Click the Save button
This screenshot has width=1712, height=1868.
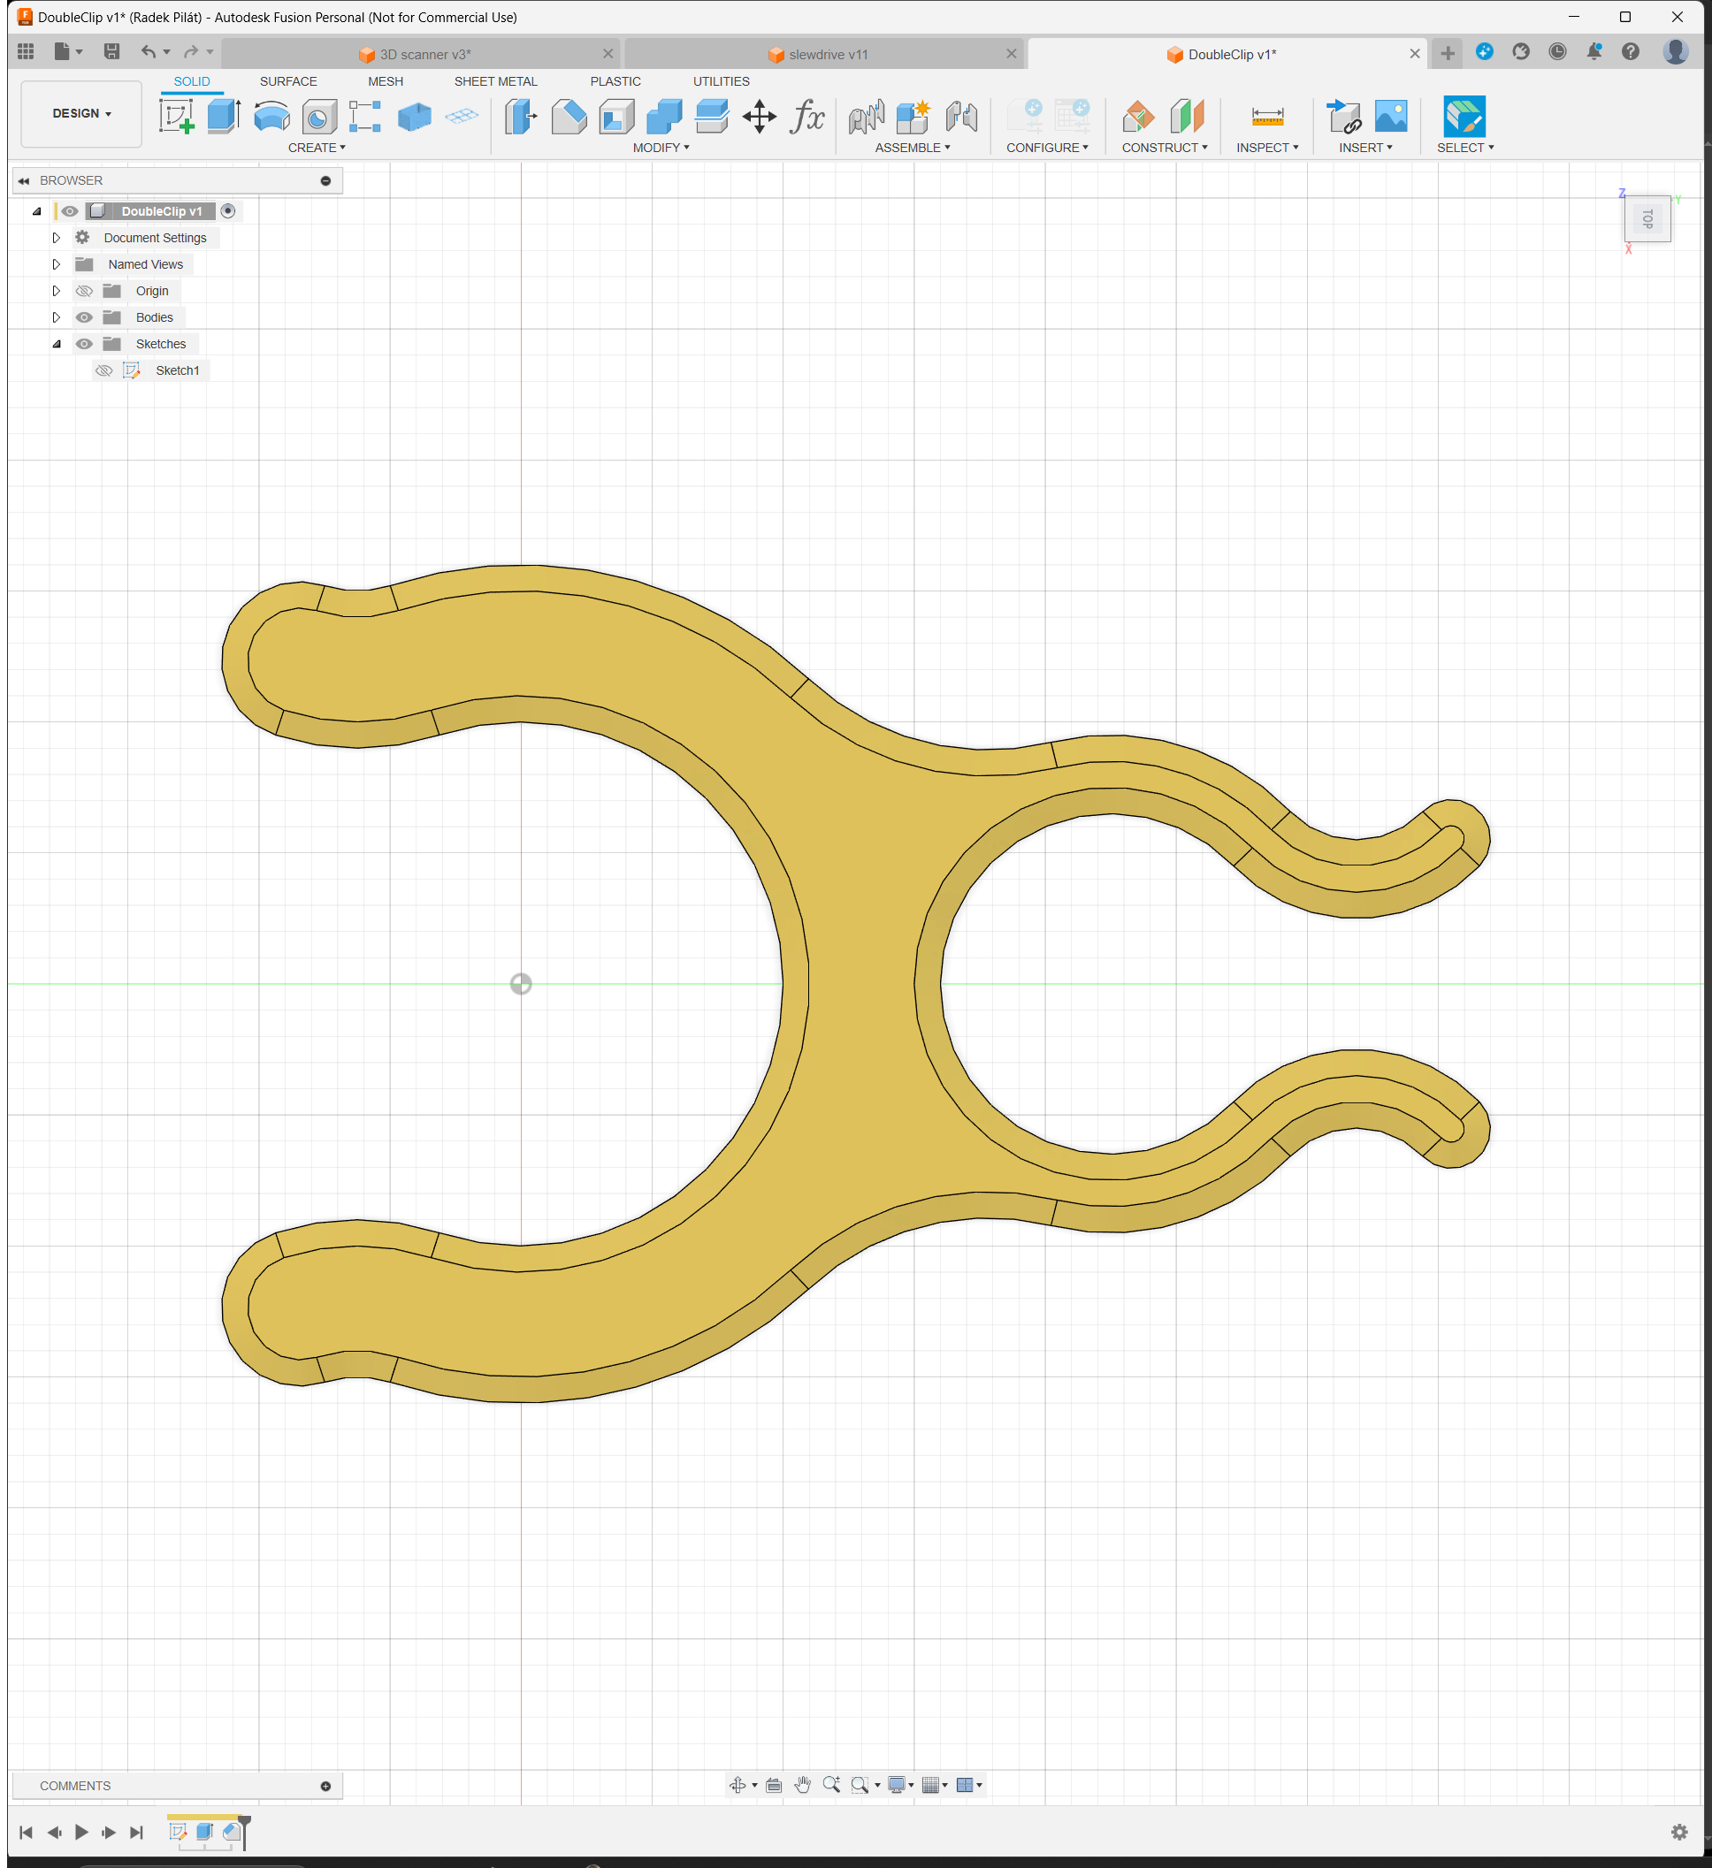click(111, 52)
